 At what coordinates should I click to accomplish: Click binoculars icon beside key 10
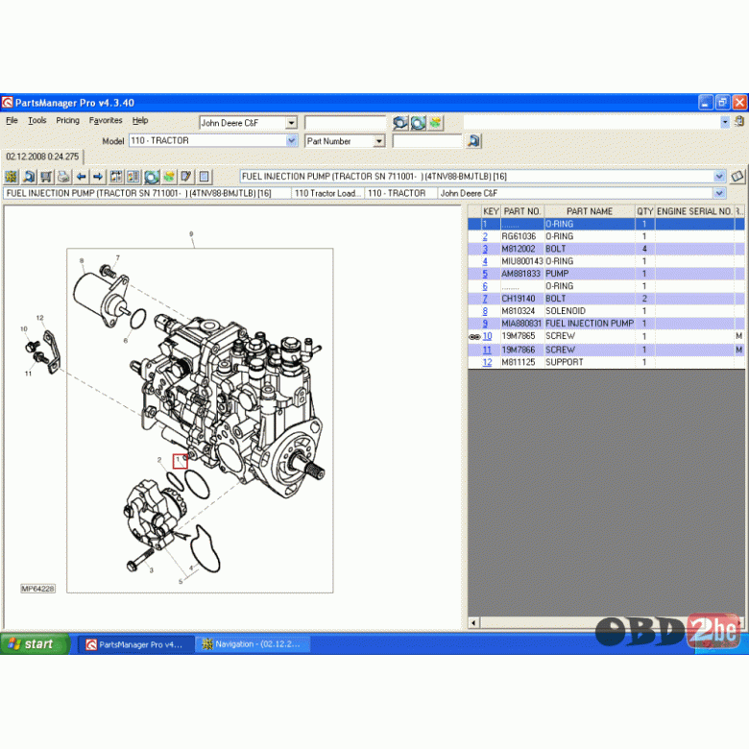(x=474, y=337)
